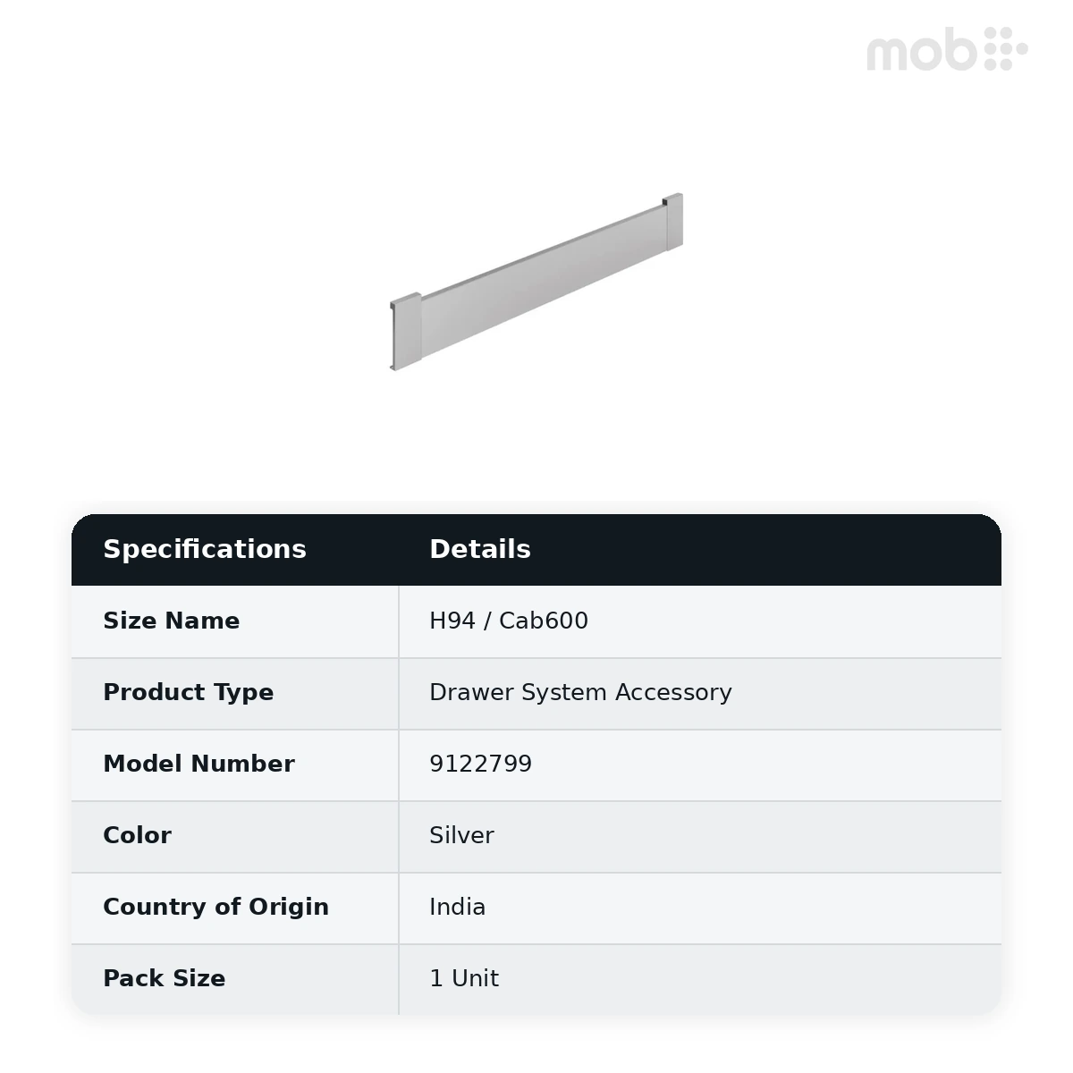Select the drawer panel product image
The width and height of the screenshot is (1073, 1073).
tap(536, 282)
